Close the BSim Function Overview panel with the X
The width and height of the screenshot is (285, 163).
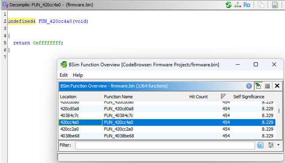click(x=277, y=85)
